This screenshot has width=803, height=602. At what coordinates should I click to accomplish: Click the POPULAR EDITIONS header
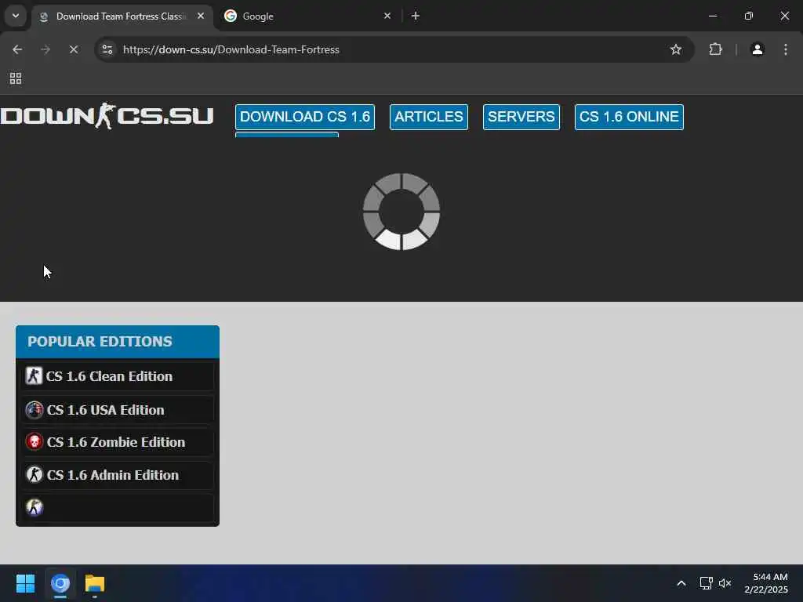tap(118, 342)
